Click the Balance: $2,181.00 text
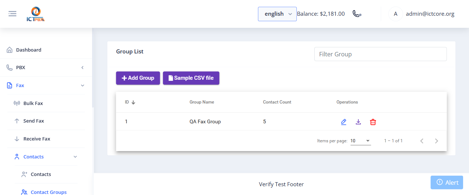Viewport: 469px width, 195px height. [321, 14]
